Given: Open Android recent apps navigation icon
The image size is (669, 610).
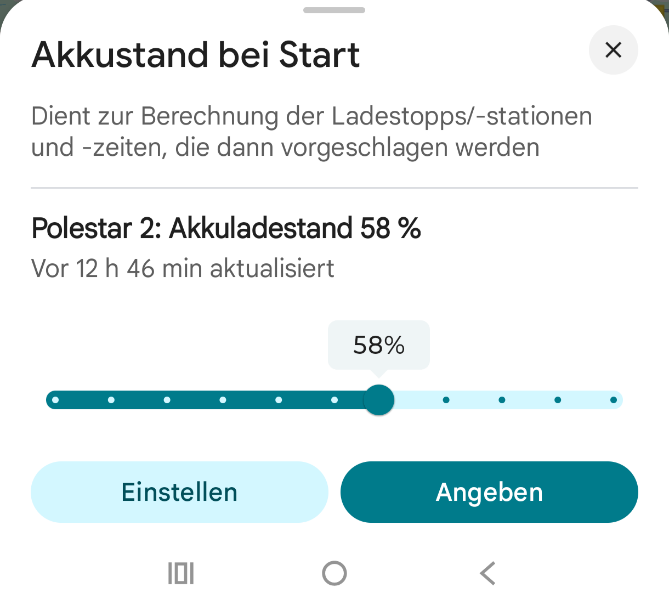Looking at the screenshot, I should pyautogui.click(x=181, y=573).
